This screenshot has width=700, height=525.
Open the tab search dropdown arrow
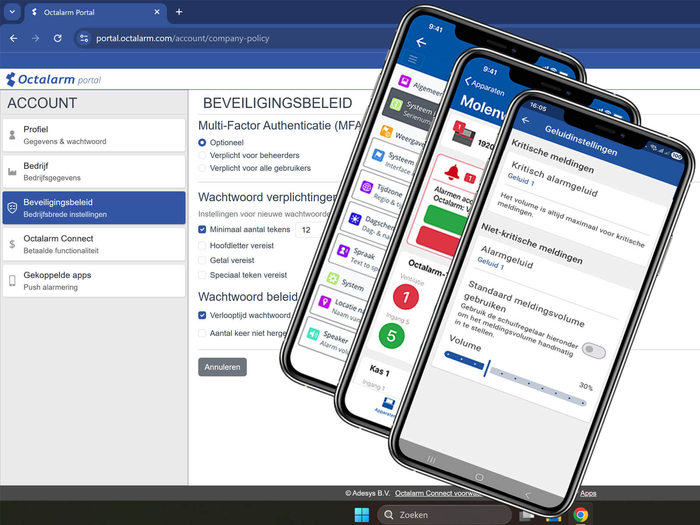(12, 12)
